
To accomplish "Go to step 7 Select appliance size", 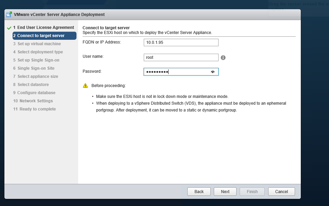I will click(36, 76).
